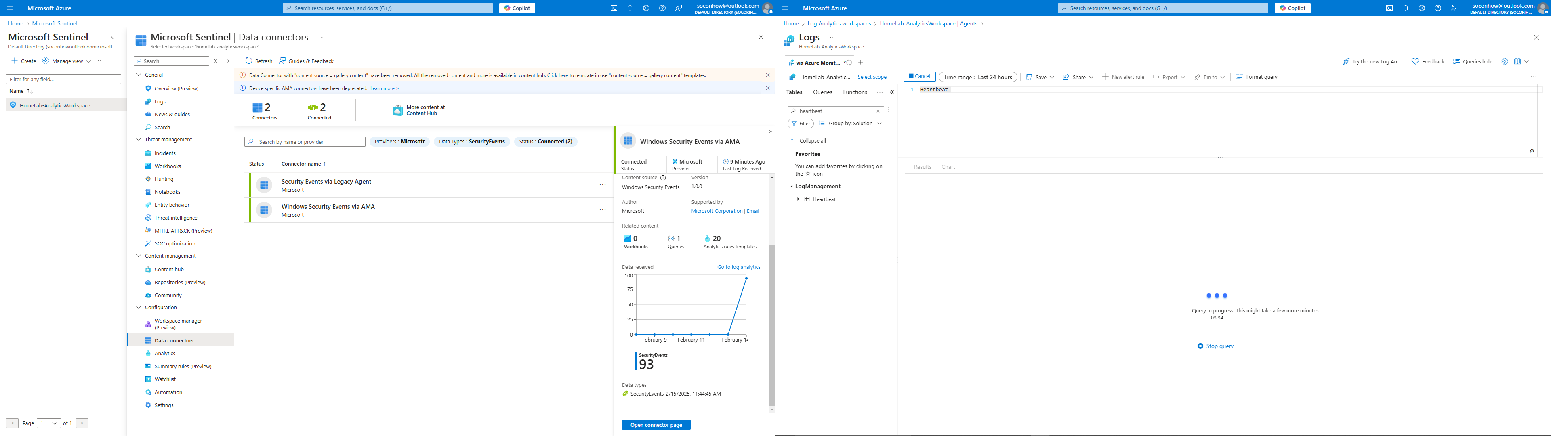Open Queries hub in the Logs window
Image resolution: width=1551 pixels, height=436 pixels.
point(1471,61)
